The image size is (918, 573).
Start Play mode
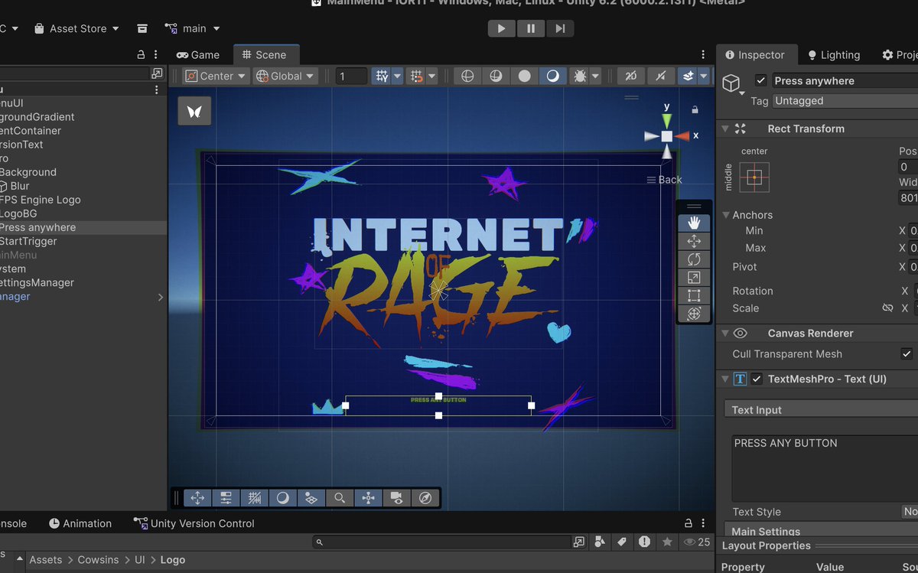click(x=502, y=28)
